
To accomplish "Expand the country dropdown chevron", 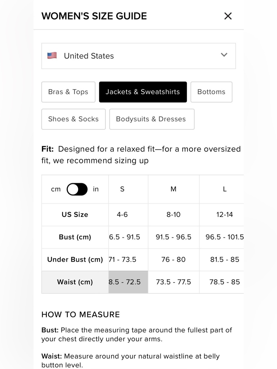I will tap(224, 55).
